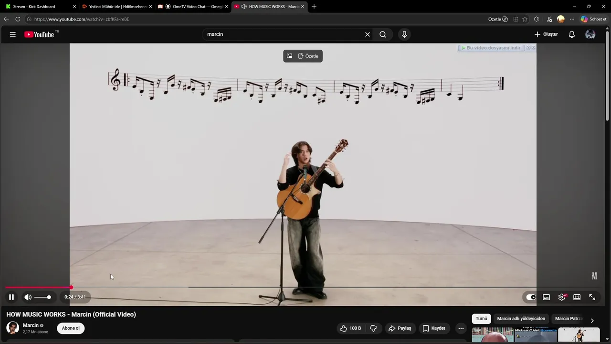Open browser settings ellipsis menu
Screen dimensions: 611x344
point(572,19)
